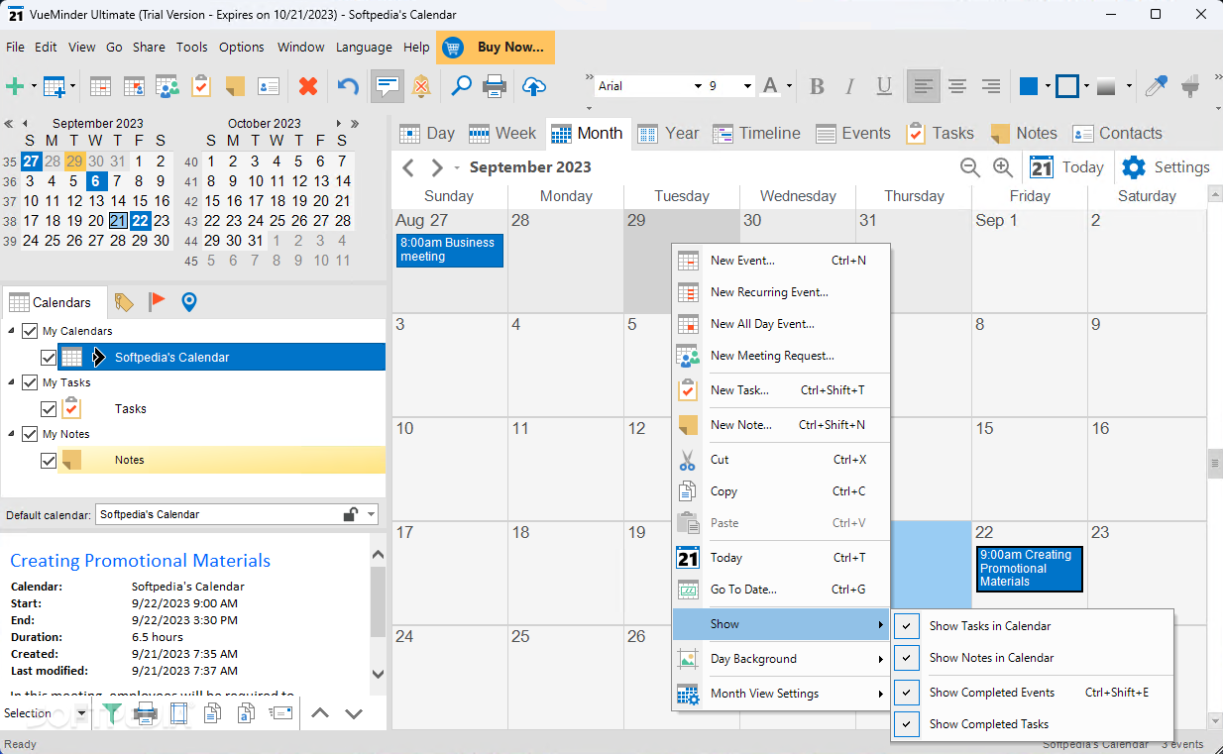Open the Tools menu
Image resolution: width=1223 pixels, height=754 pixels.
pyautogui.click(x=192, y=47)
